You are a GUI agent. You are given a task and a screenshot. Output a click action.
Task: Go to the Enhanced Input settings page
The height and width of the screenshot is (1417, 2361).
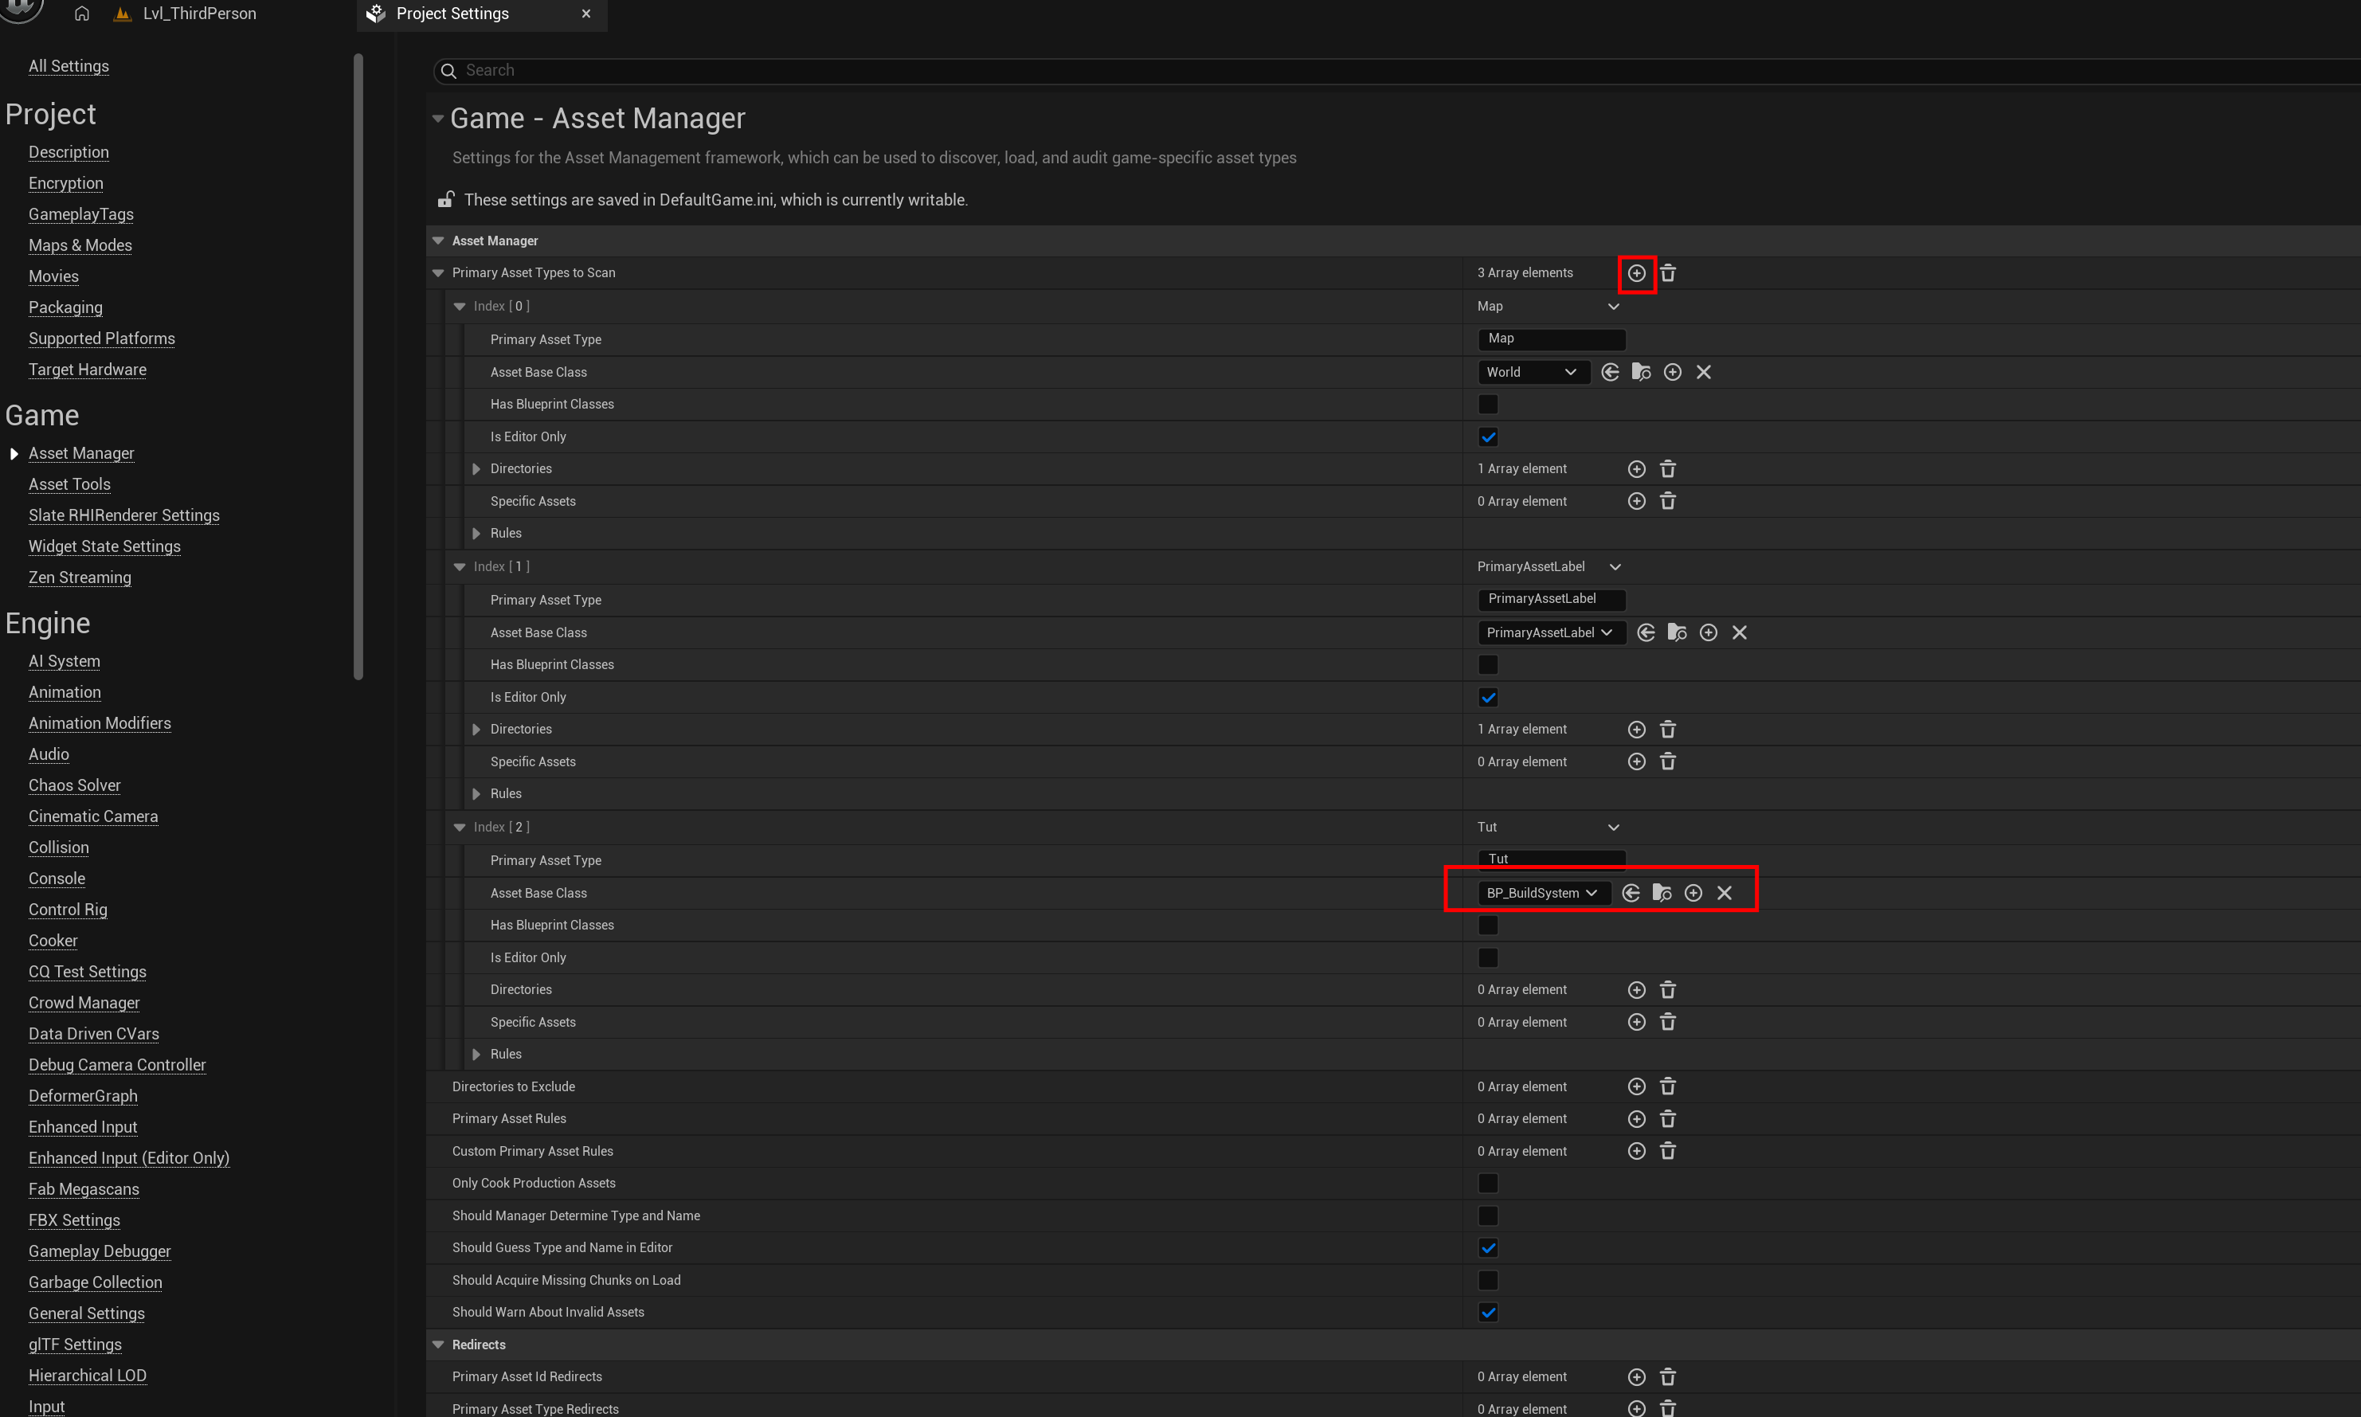pyautogui.click(x=83, y=1127)
